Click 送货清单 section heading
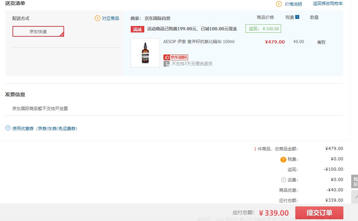This screenshot has height=221, width=358. (15, 3)
